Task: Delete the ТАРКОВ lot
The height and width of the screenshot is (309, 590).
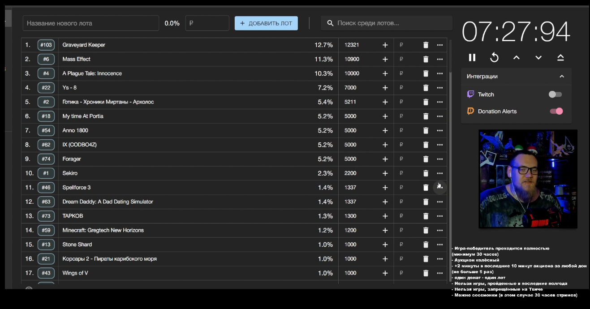Action: click(426, 216)
